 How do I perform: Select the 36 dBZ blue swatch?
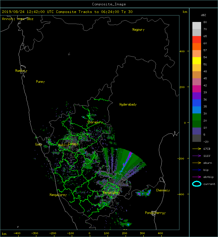click(x=197, y=103)
